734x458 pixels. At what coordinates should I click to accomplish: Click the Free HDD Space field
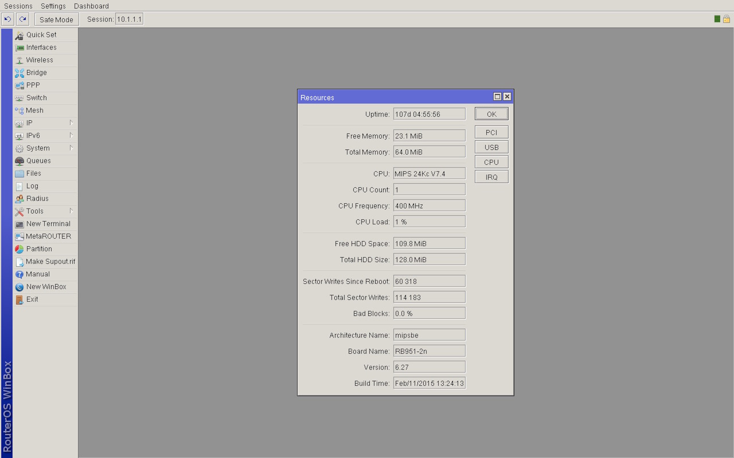click(x=430, y=243)
